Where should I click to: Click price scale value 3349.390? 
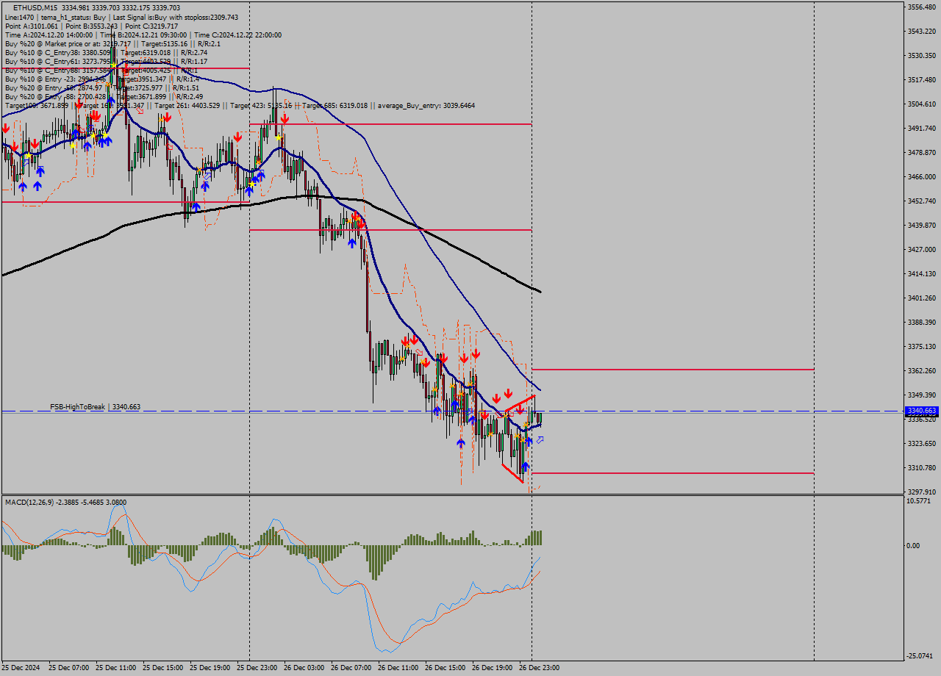[x=921, y=395]
